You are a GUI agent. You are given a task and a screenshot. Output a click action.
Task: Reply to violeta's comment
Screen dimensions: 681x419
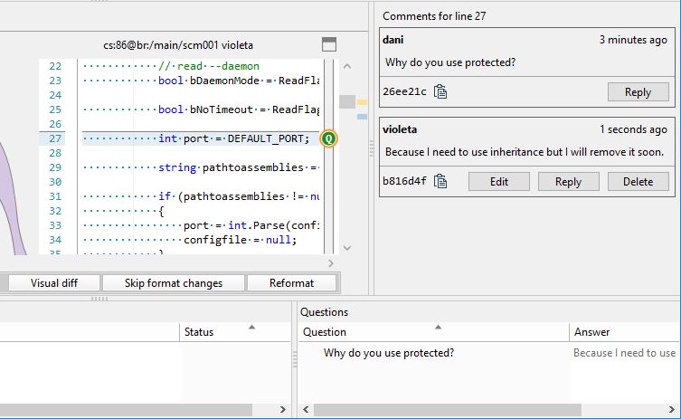pyautogui.click(x=569, y=182)
